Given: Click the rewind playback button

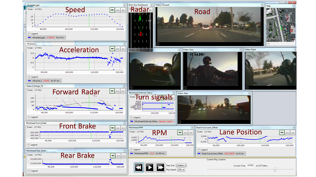Looking at the screenshot, I should click(x=139, y=167).
